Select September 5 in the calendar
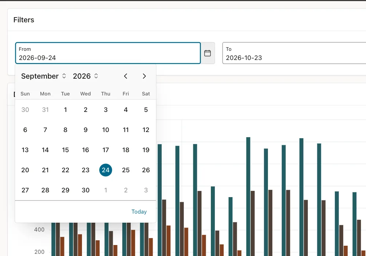Image resolution: width=366 pixels, height=256 pixels. coord(146,110)
